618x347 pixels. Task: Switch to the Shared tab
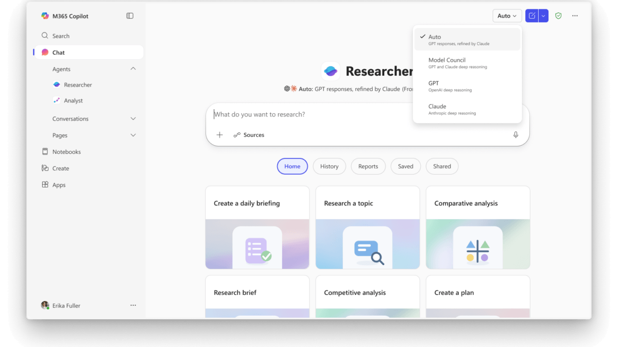coord(442,166)
